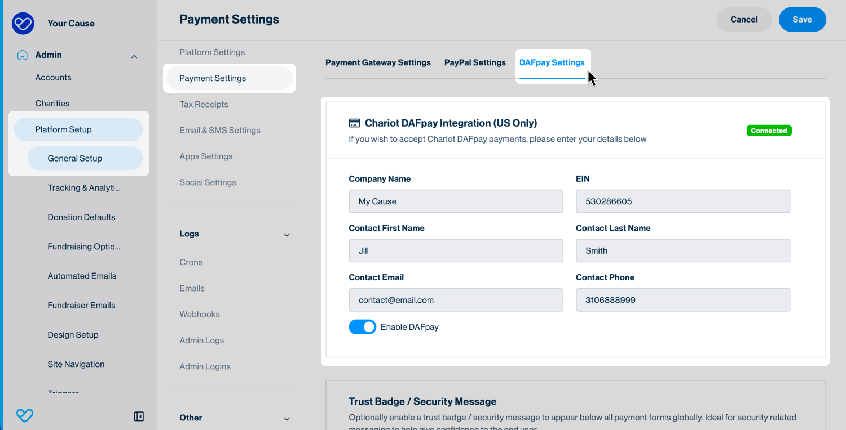This screenshot has width=846, height=430.
Task: Click the Company Name input field
Action: (x=456, y=201)
